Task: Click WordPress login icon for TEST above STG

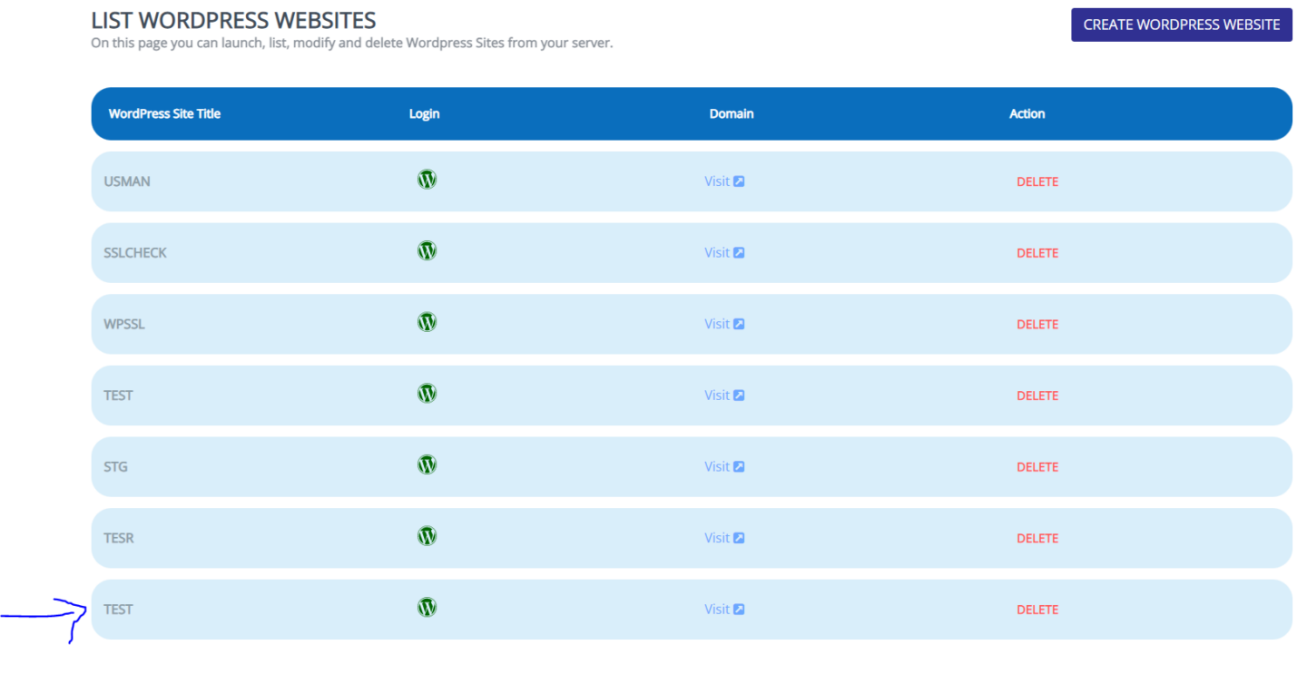Action: tap(427, 394)
